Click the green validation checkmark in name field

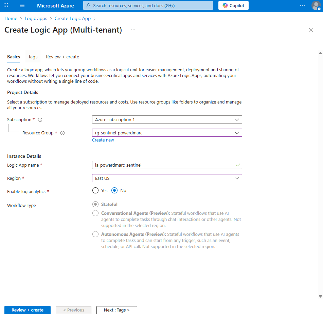[x=238, y=165]
